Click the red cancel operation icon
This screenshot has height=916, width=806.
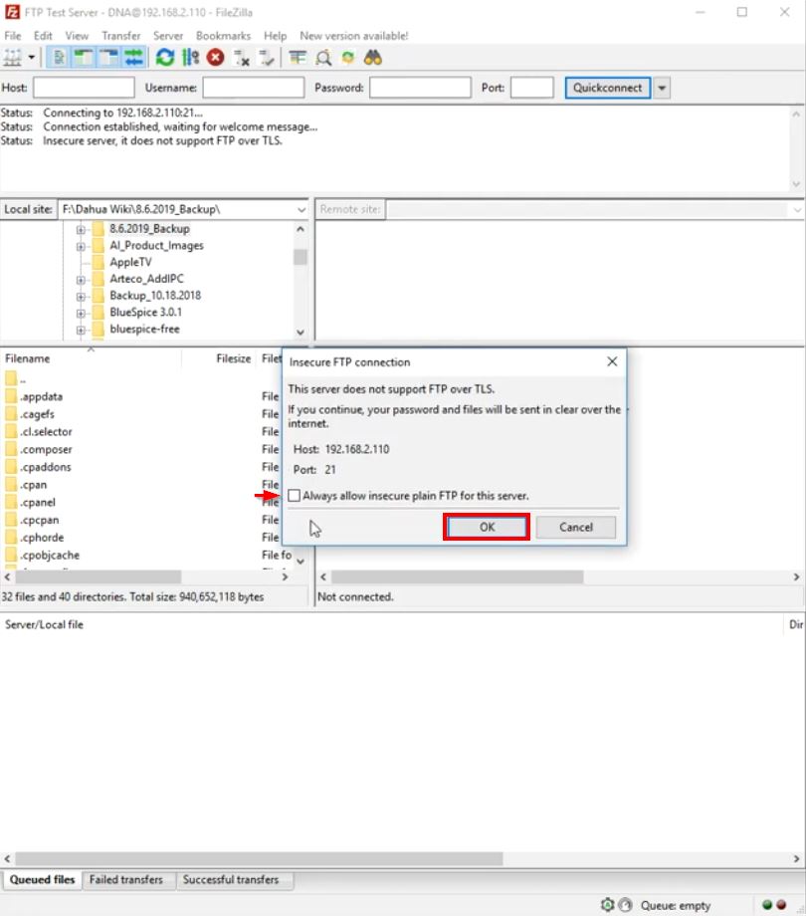(x=215, y=58)
